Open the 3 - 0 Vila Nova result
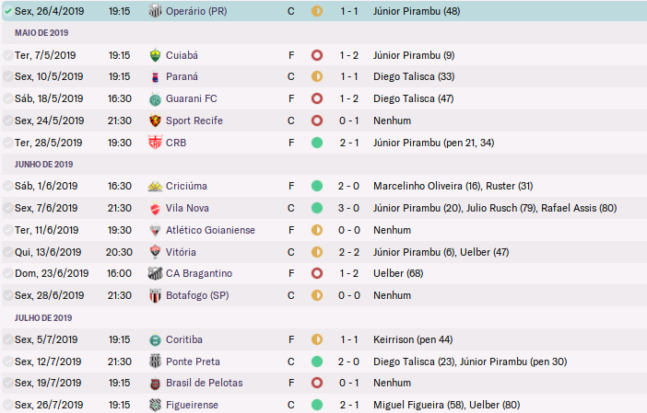The height and width of the screenshot is (413, 647). [349, 208]
